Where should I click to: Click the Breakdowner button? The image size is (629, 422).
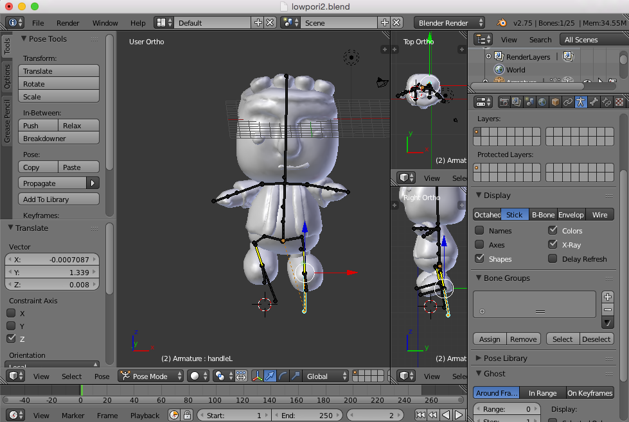[x=58, y=139]
